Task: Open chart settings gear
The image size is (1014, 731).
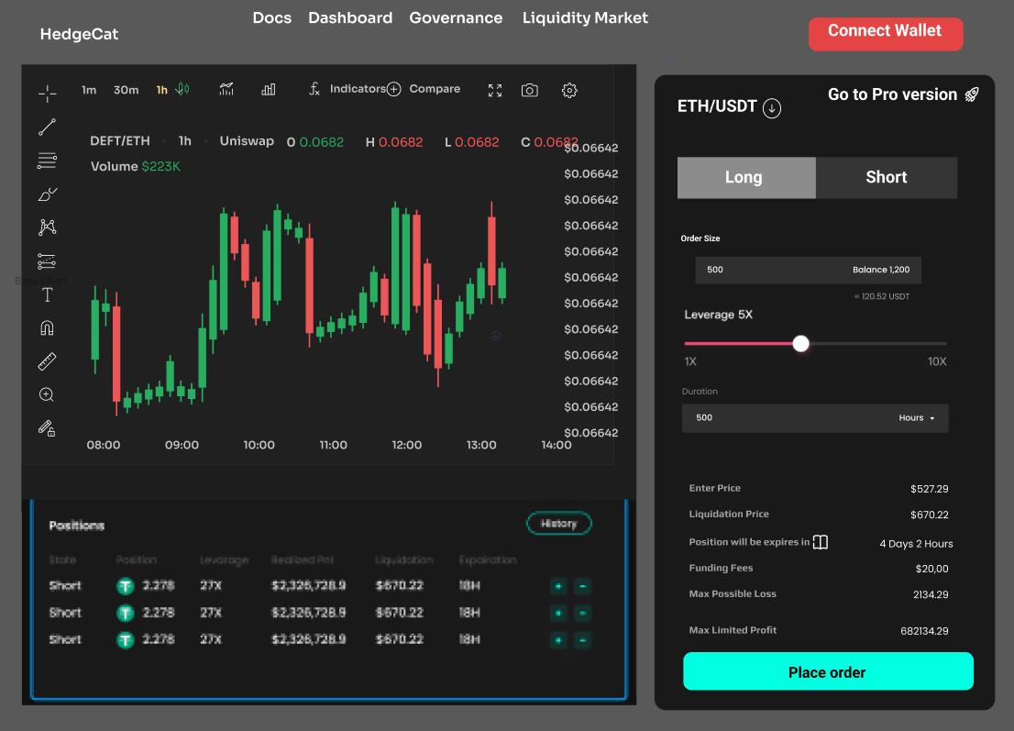Action: (569, 90)
